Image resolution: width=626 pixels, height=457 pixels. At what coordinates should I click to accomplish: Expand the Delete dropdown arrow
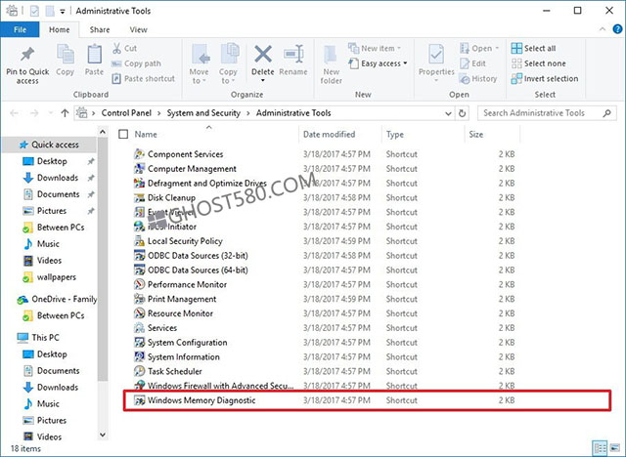(x=263, y=80)
